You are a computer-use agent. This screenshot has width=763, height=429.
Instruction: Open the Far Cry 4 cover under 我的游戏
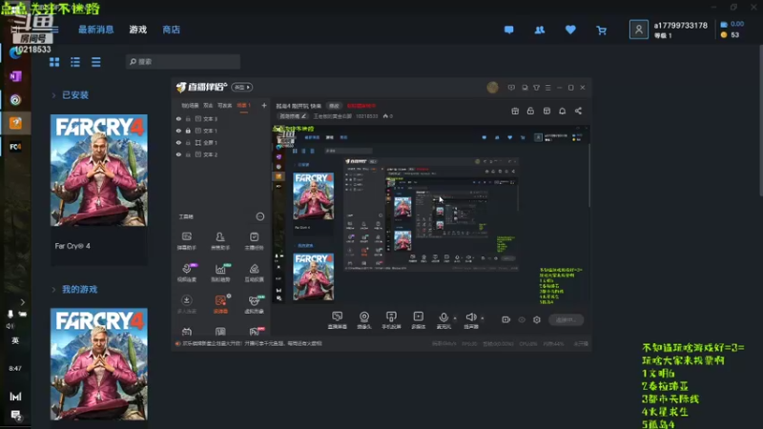(x=99, y=364)
